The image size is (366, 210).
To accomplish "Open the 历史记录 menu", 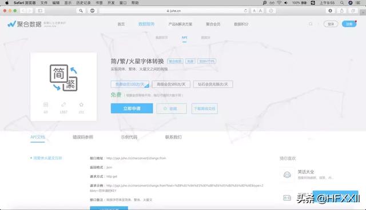I will click(83, 3).
